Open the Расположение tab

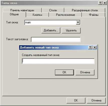tap(65, 15)
